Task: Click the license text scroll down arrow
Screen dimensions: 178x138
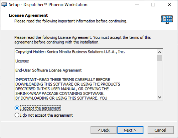Action: pos(159,97)
